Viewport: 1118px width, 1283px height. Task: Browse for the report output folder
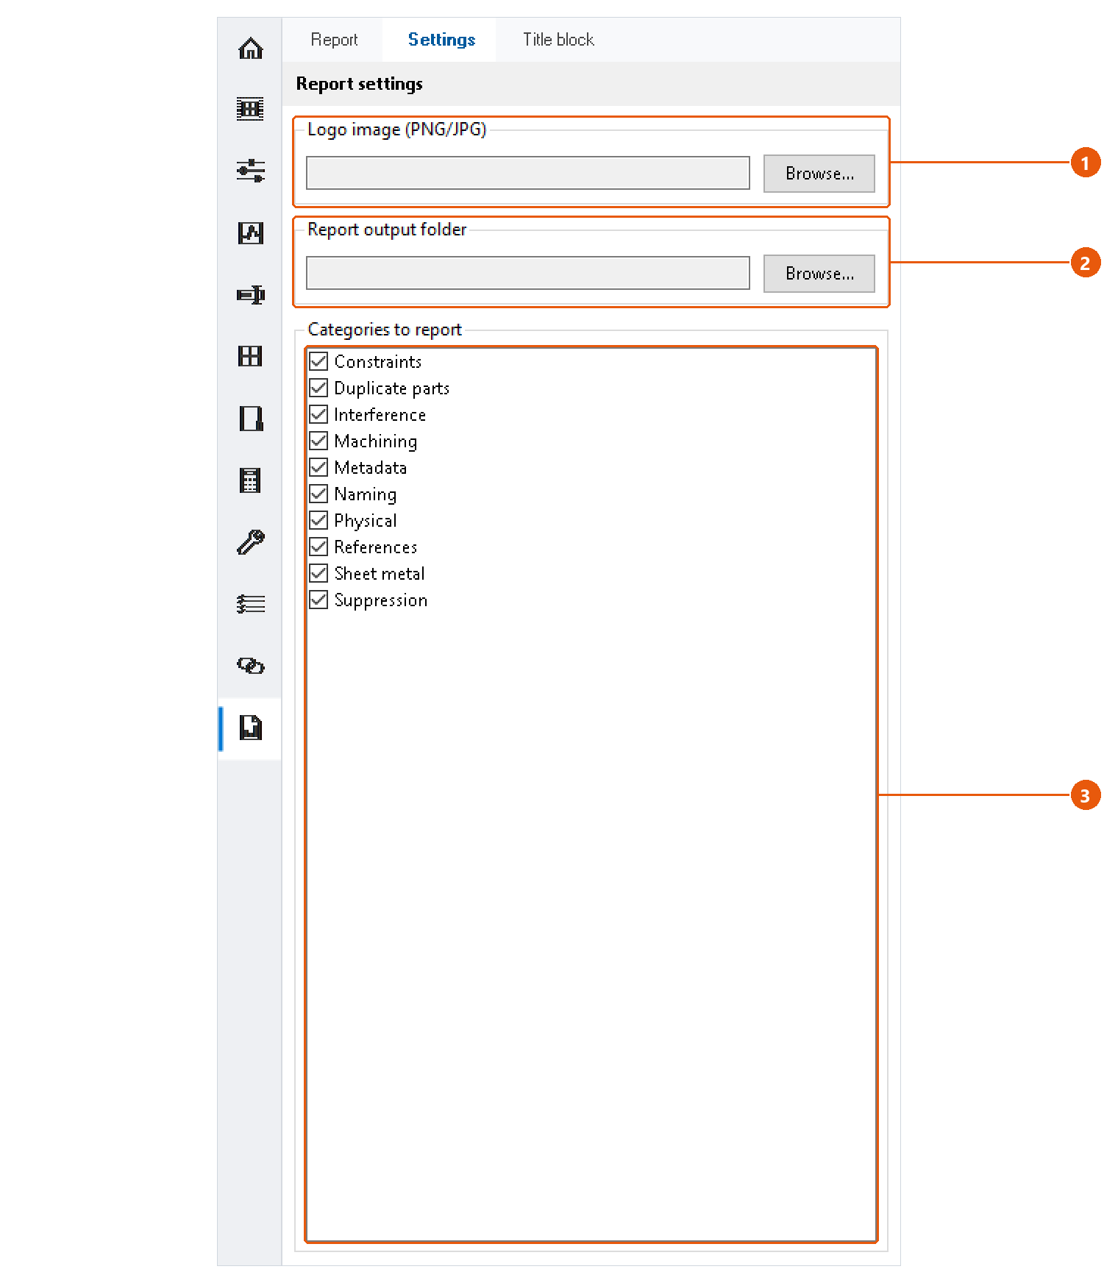pyautogui.click(x=819, y=274)
